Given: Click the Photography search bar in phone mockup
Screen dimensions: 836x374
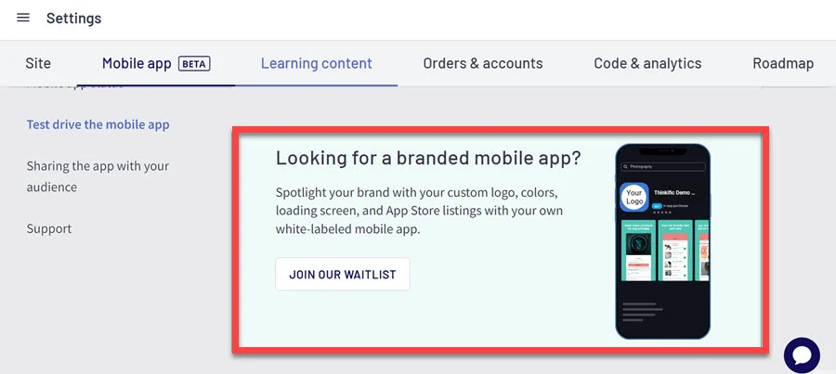Looking at the screenshot, I should (664, 166).
